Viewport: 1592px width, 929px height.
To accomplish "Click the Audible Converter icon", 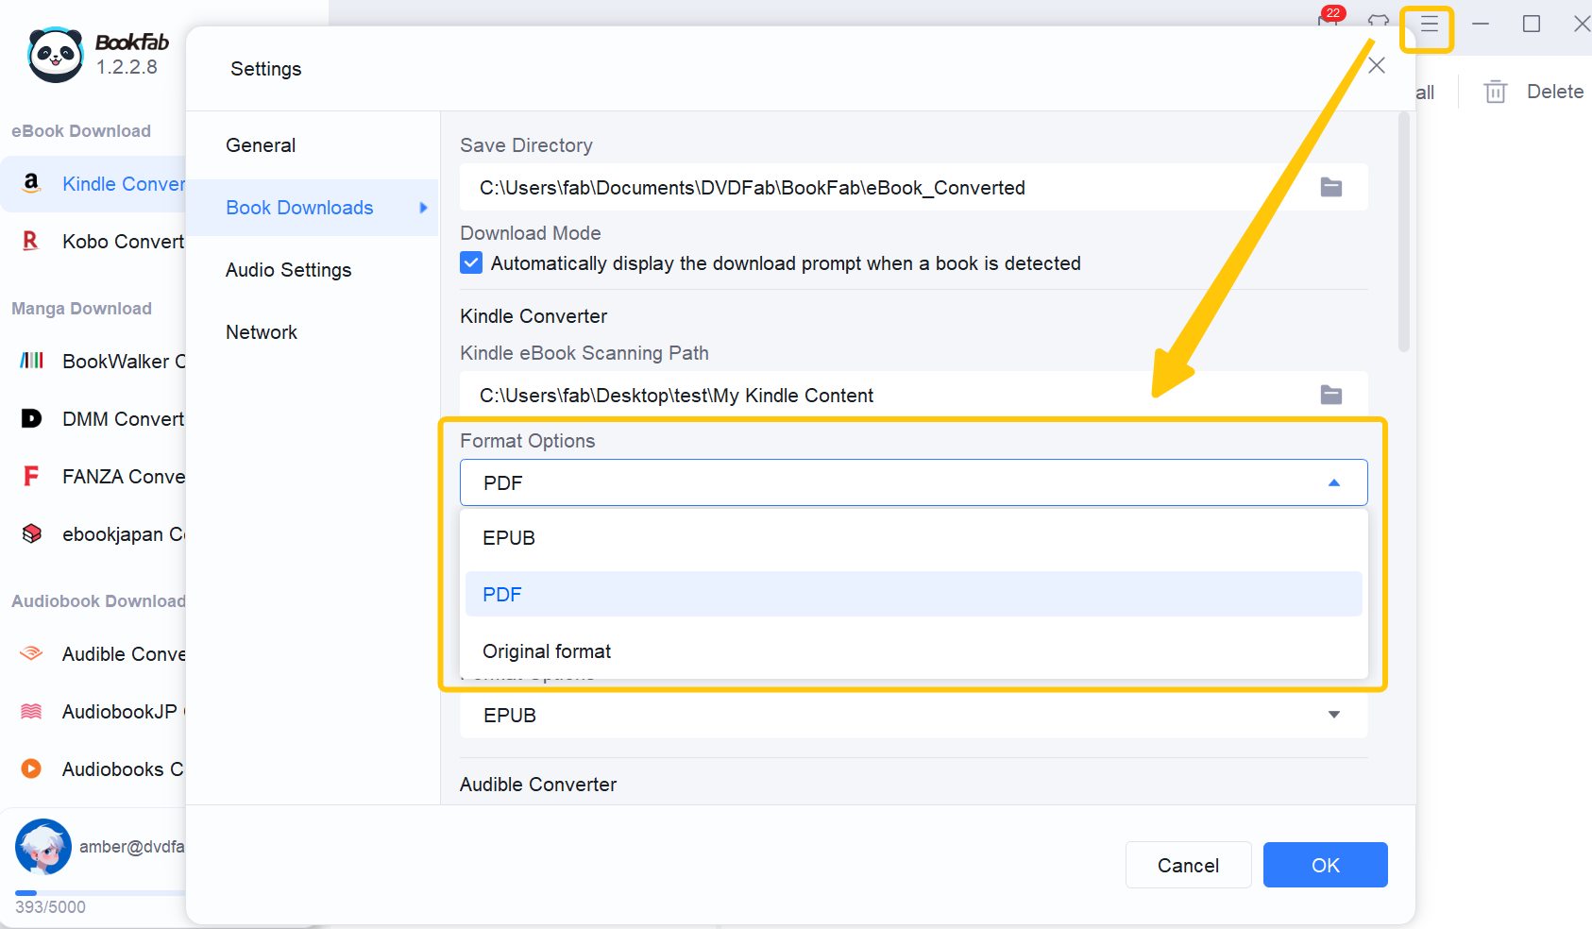I will click(31, 653).
